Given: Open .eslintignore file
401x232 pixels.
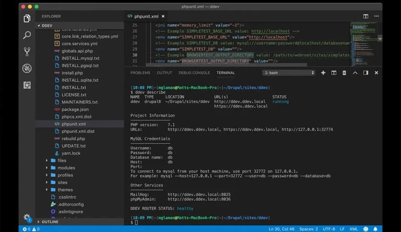Looking at the screenshot, I should click(x=70, y=212).
